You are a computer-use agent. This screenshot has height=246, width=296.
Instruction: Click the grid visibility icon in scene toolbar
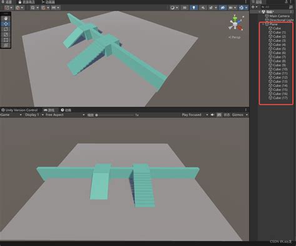(32, 7)
